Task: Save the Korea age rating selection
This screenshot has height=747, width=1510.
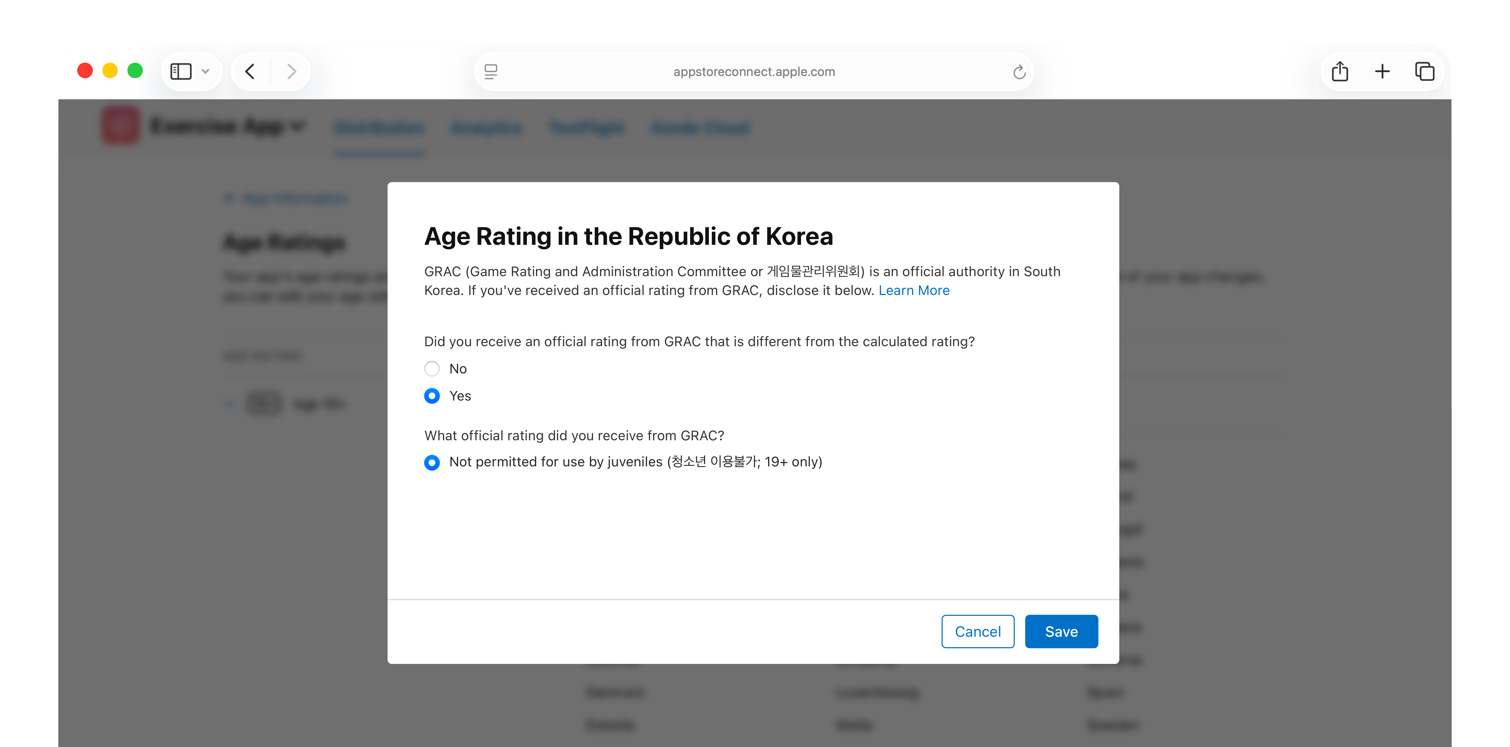Action: [1061, 631]
